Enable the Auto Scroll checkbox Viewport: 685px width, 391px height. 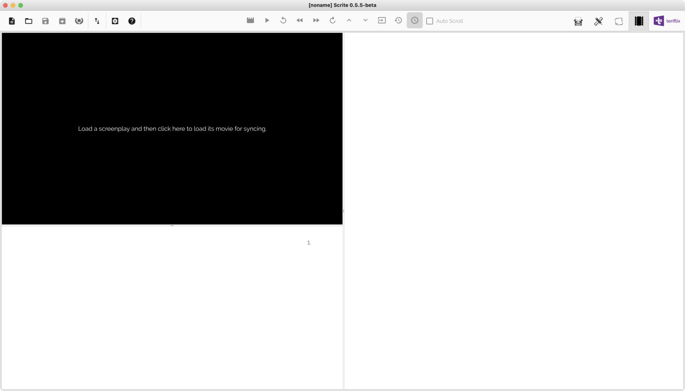430,21
